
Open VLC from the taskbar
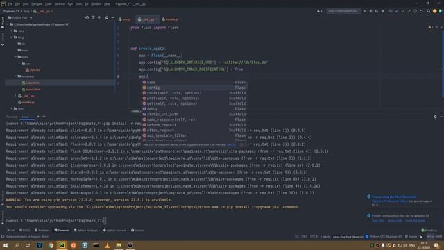[x=108, y=245]
